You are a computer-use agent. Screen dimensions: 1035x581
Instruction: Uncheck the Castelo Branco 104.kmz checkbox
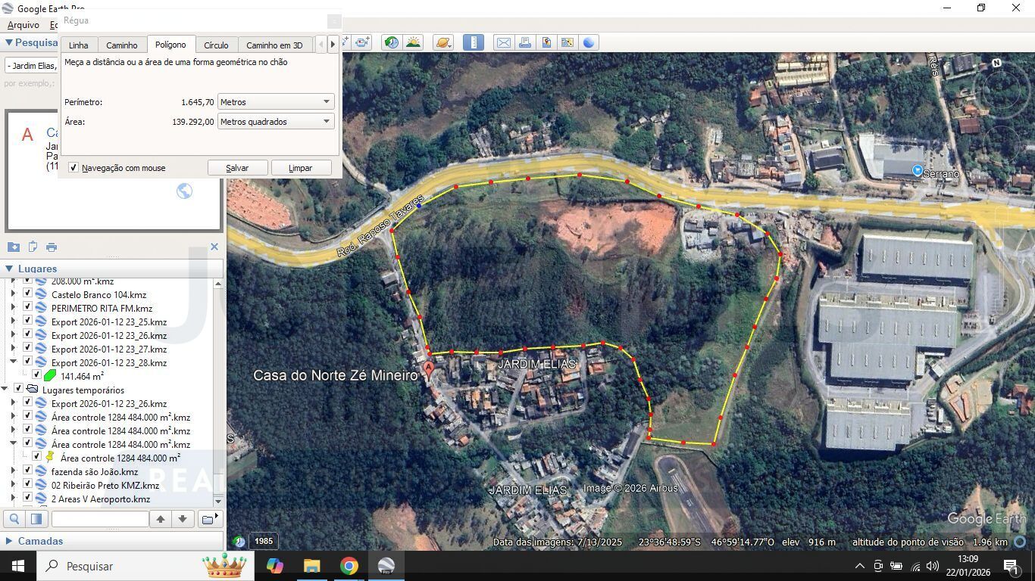(28, 294)
